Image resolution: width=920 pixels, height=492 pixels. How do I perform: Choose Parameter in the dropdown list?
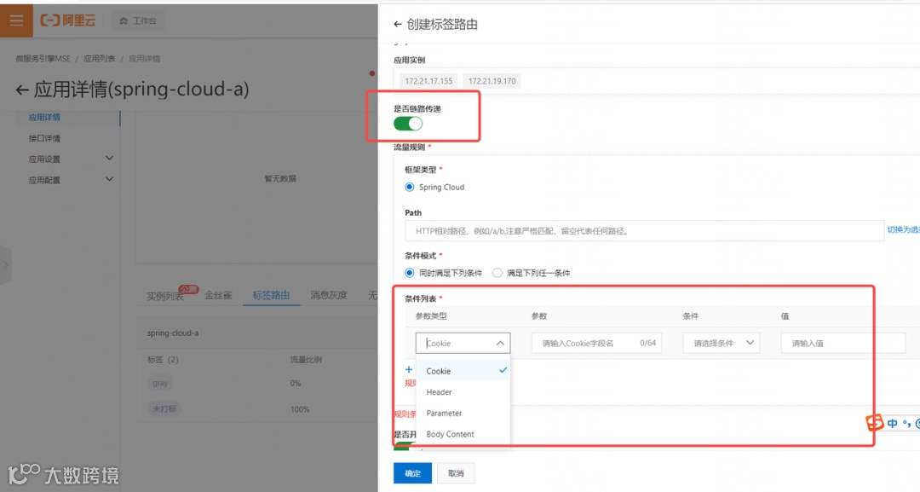463,414
